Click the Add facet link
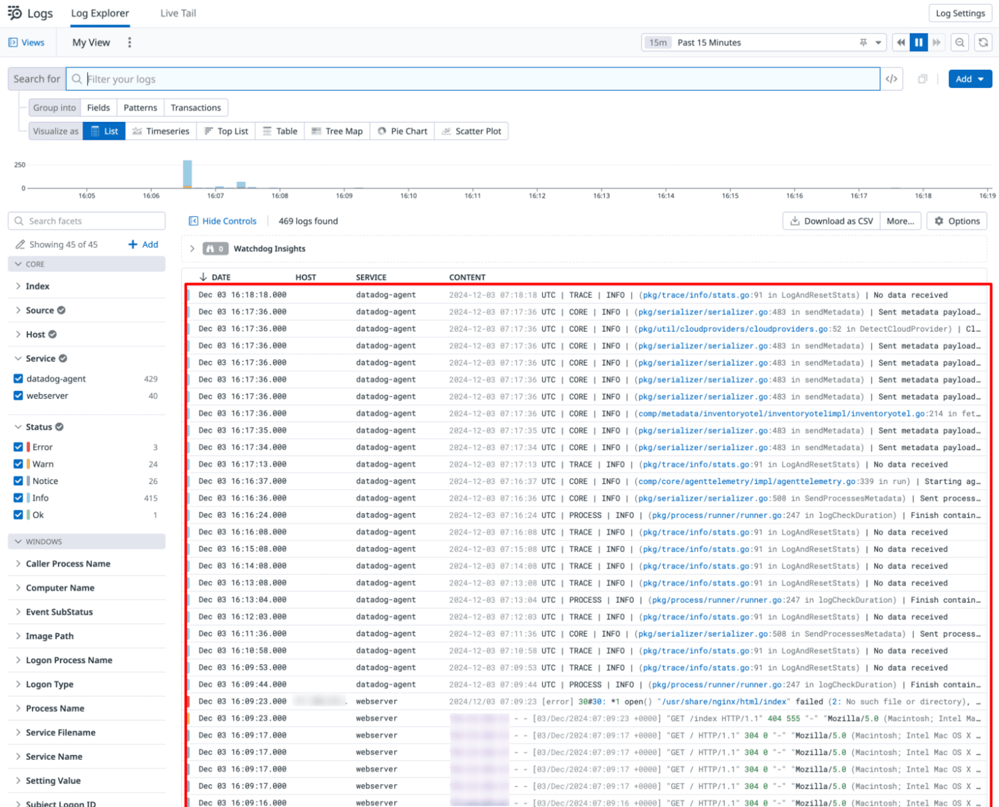 tap(143, 244)
